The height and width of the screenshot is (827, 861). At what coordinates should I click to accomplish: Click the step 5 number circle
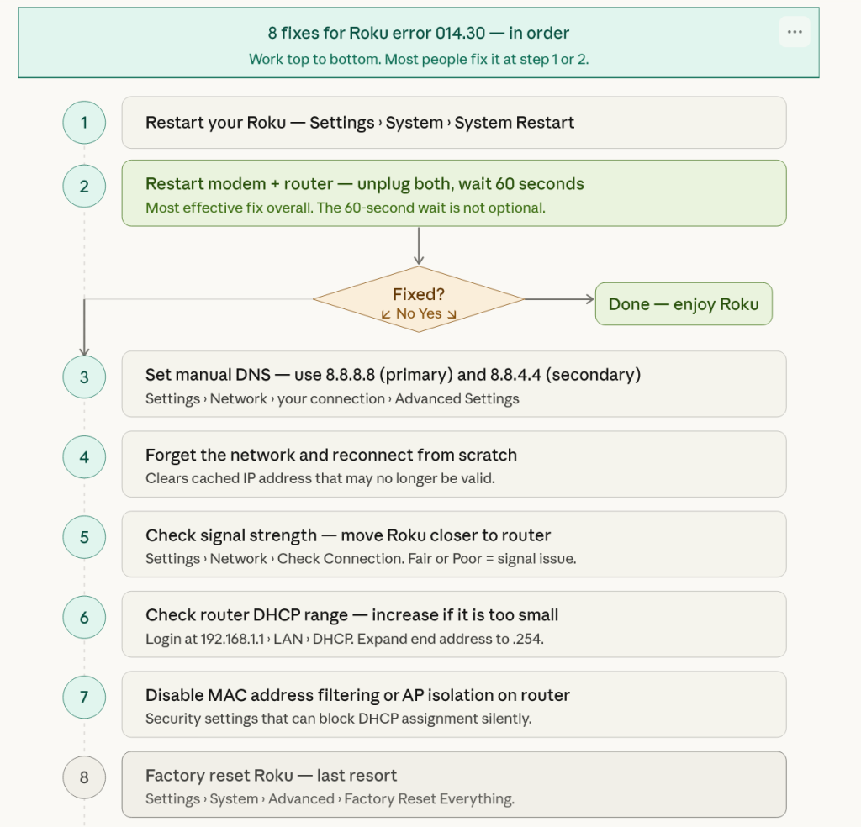pos(84,537)
